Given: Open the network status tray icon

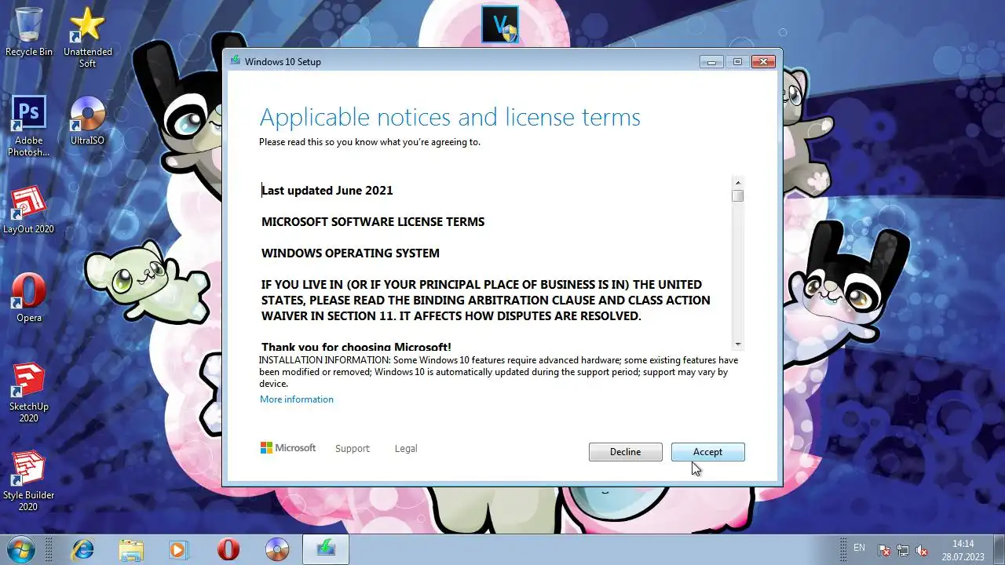Looking at the screenshot, I should pos(903,549).
